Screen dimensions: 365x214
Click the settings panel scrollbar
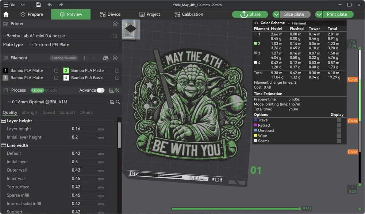(119, 135)
